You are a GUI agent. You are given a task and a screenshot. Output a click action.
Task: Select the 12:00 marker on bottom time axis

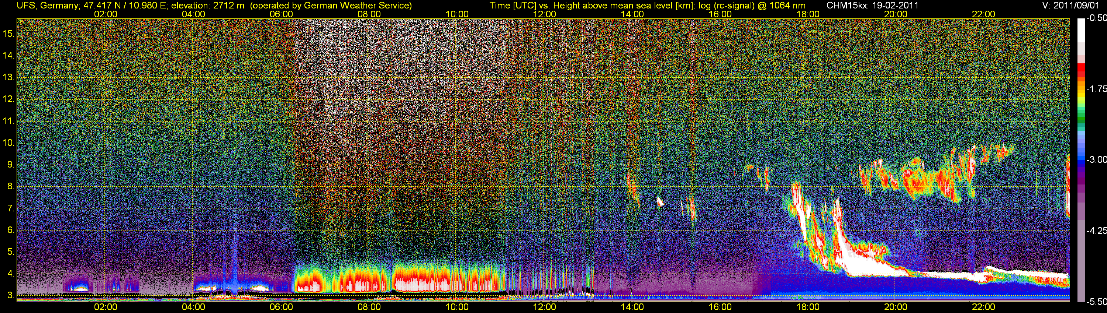coord(545,307)
